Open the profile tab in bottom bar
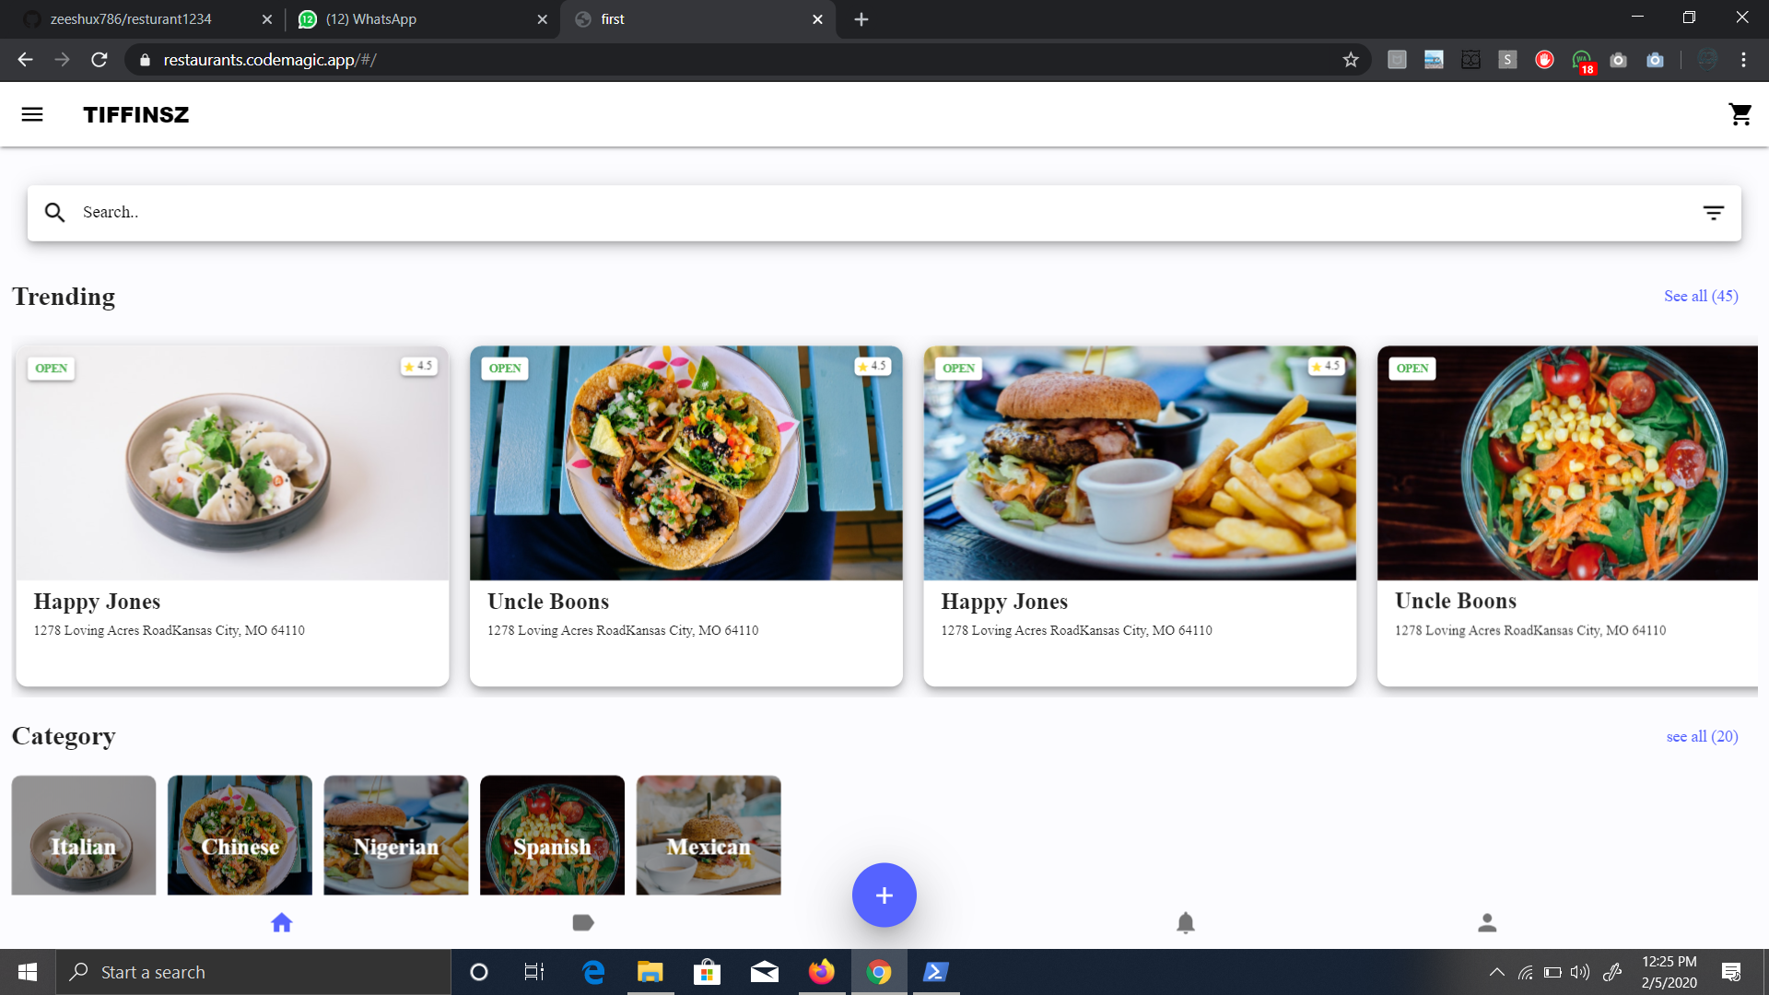 (1487, 922)
